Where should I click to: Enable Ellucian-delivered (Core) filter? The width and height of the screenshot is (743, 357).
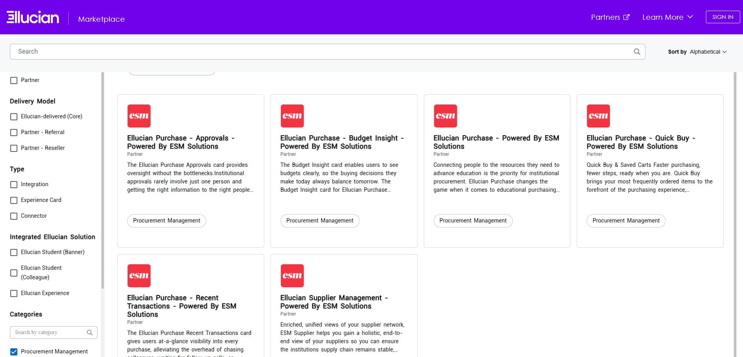tap(14, 117)
